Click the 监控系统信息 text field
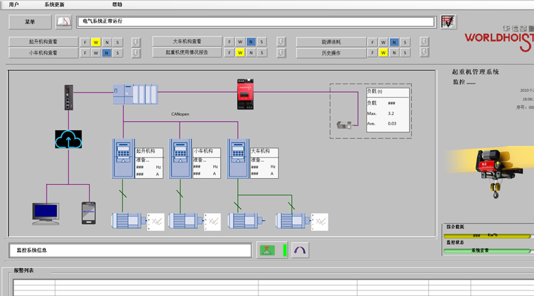Image resolution: width=534 pixels, height=296 pixels. click(x=130, y=250)
